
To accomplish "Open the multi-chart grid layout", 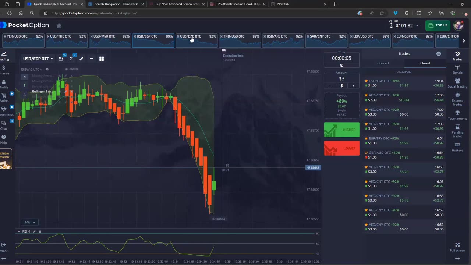I will (102, 59).
